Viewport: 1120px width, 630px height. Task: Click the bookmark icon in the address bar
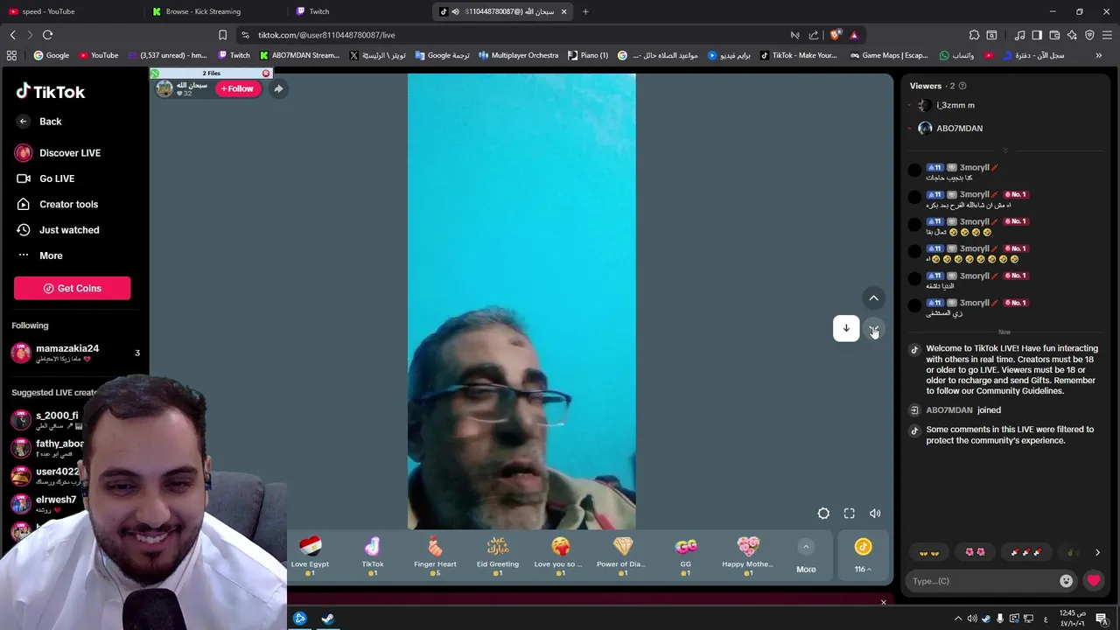coord(222,35)
